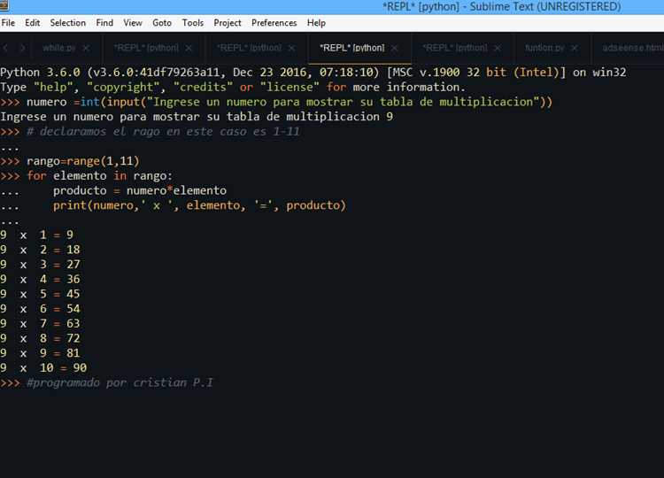Screen dimensions: 664x478
Task: Click the previous tabs arrow icon
Action: (x=5, y=49)
